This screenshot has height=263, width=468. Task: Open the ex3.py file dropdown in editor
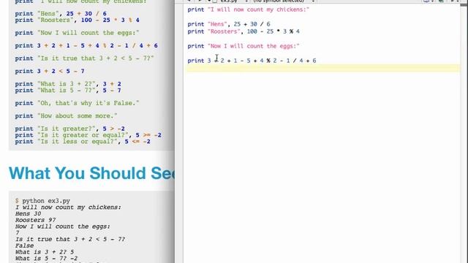click(x=233, y=1)
